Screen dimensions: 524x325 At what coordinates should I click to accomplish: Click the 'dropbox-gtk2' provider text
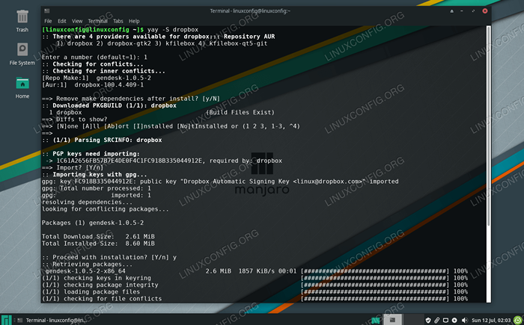(129, 43)
